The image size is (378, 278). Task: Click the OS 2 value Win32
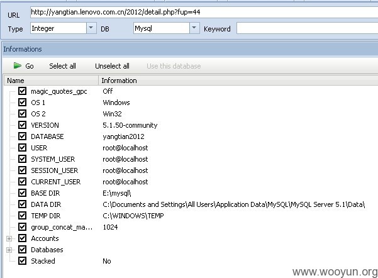(x=112, y=114)
